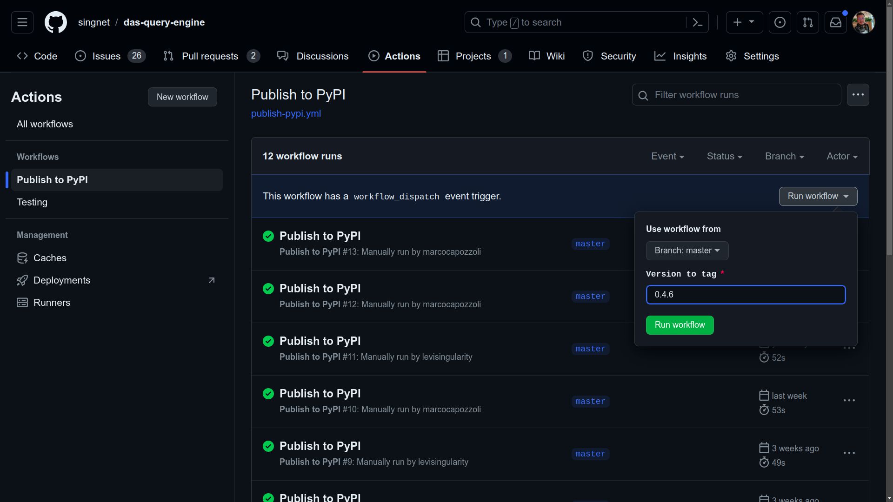Screen dimensions: 893x502
Task: Click the Run workflow green button
Action: pyautogui.click(x=680, y=325)
